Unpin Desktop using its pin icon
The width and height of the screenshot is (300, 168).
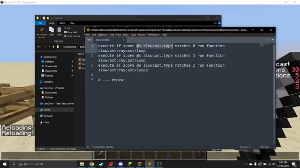tap(72, 62)
